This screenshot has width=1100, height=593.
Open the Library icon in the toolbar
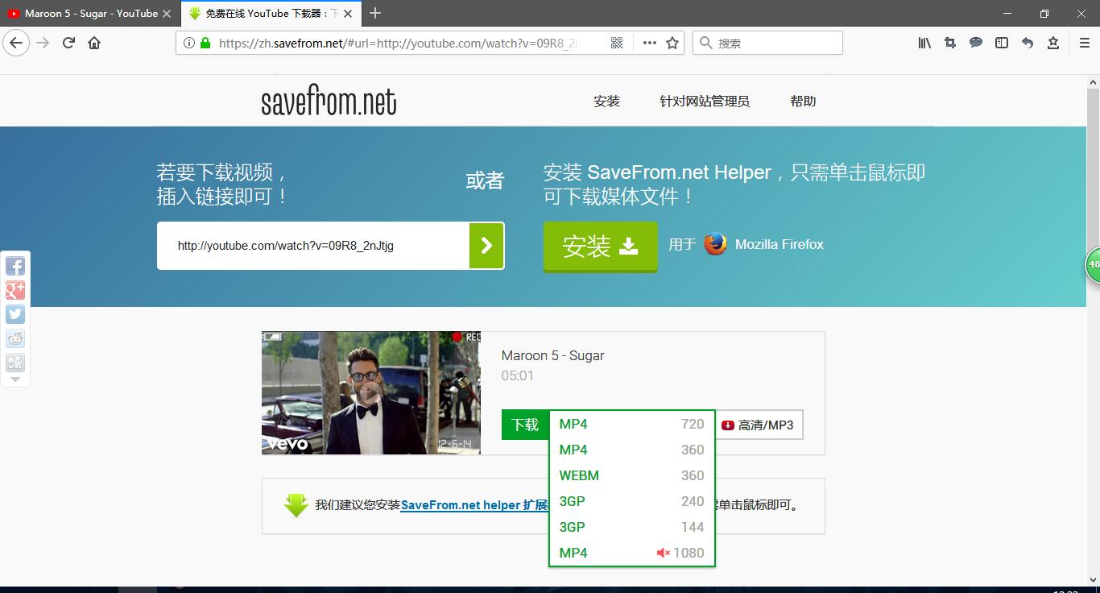(924, 43)
